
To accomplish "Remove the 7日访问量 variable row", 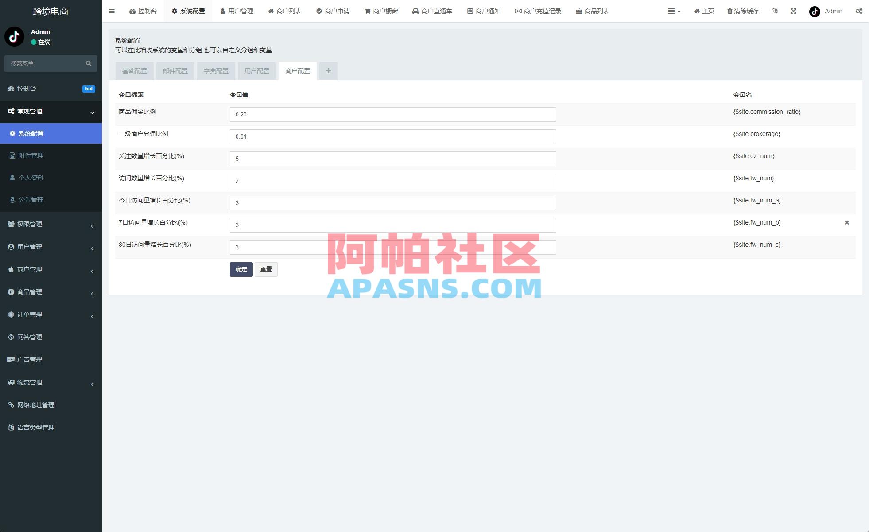I will click(x=846, y=222).
